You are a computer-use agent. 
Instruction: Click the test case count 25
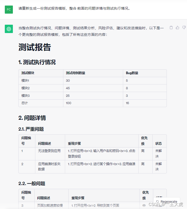[x=68, y=96]
